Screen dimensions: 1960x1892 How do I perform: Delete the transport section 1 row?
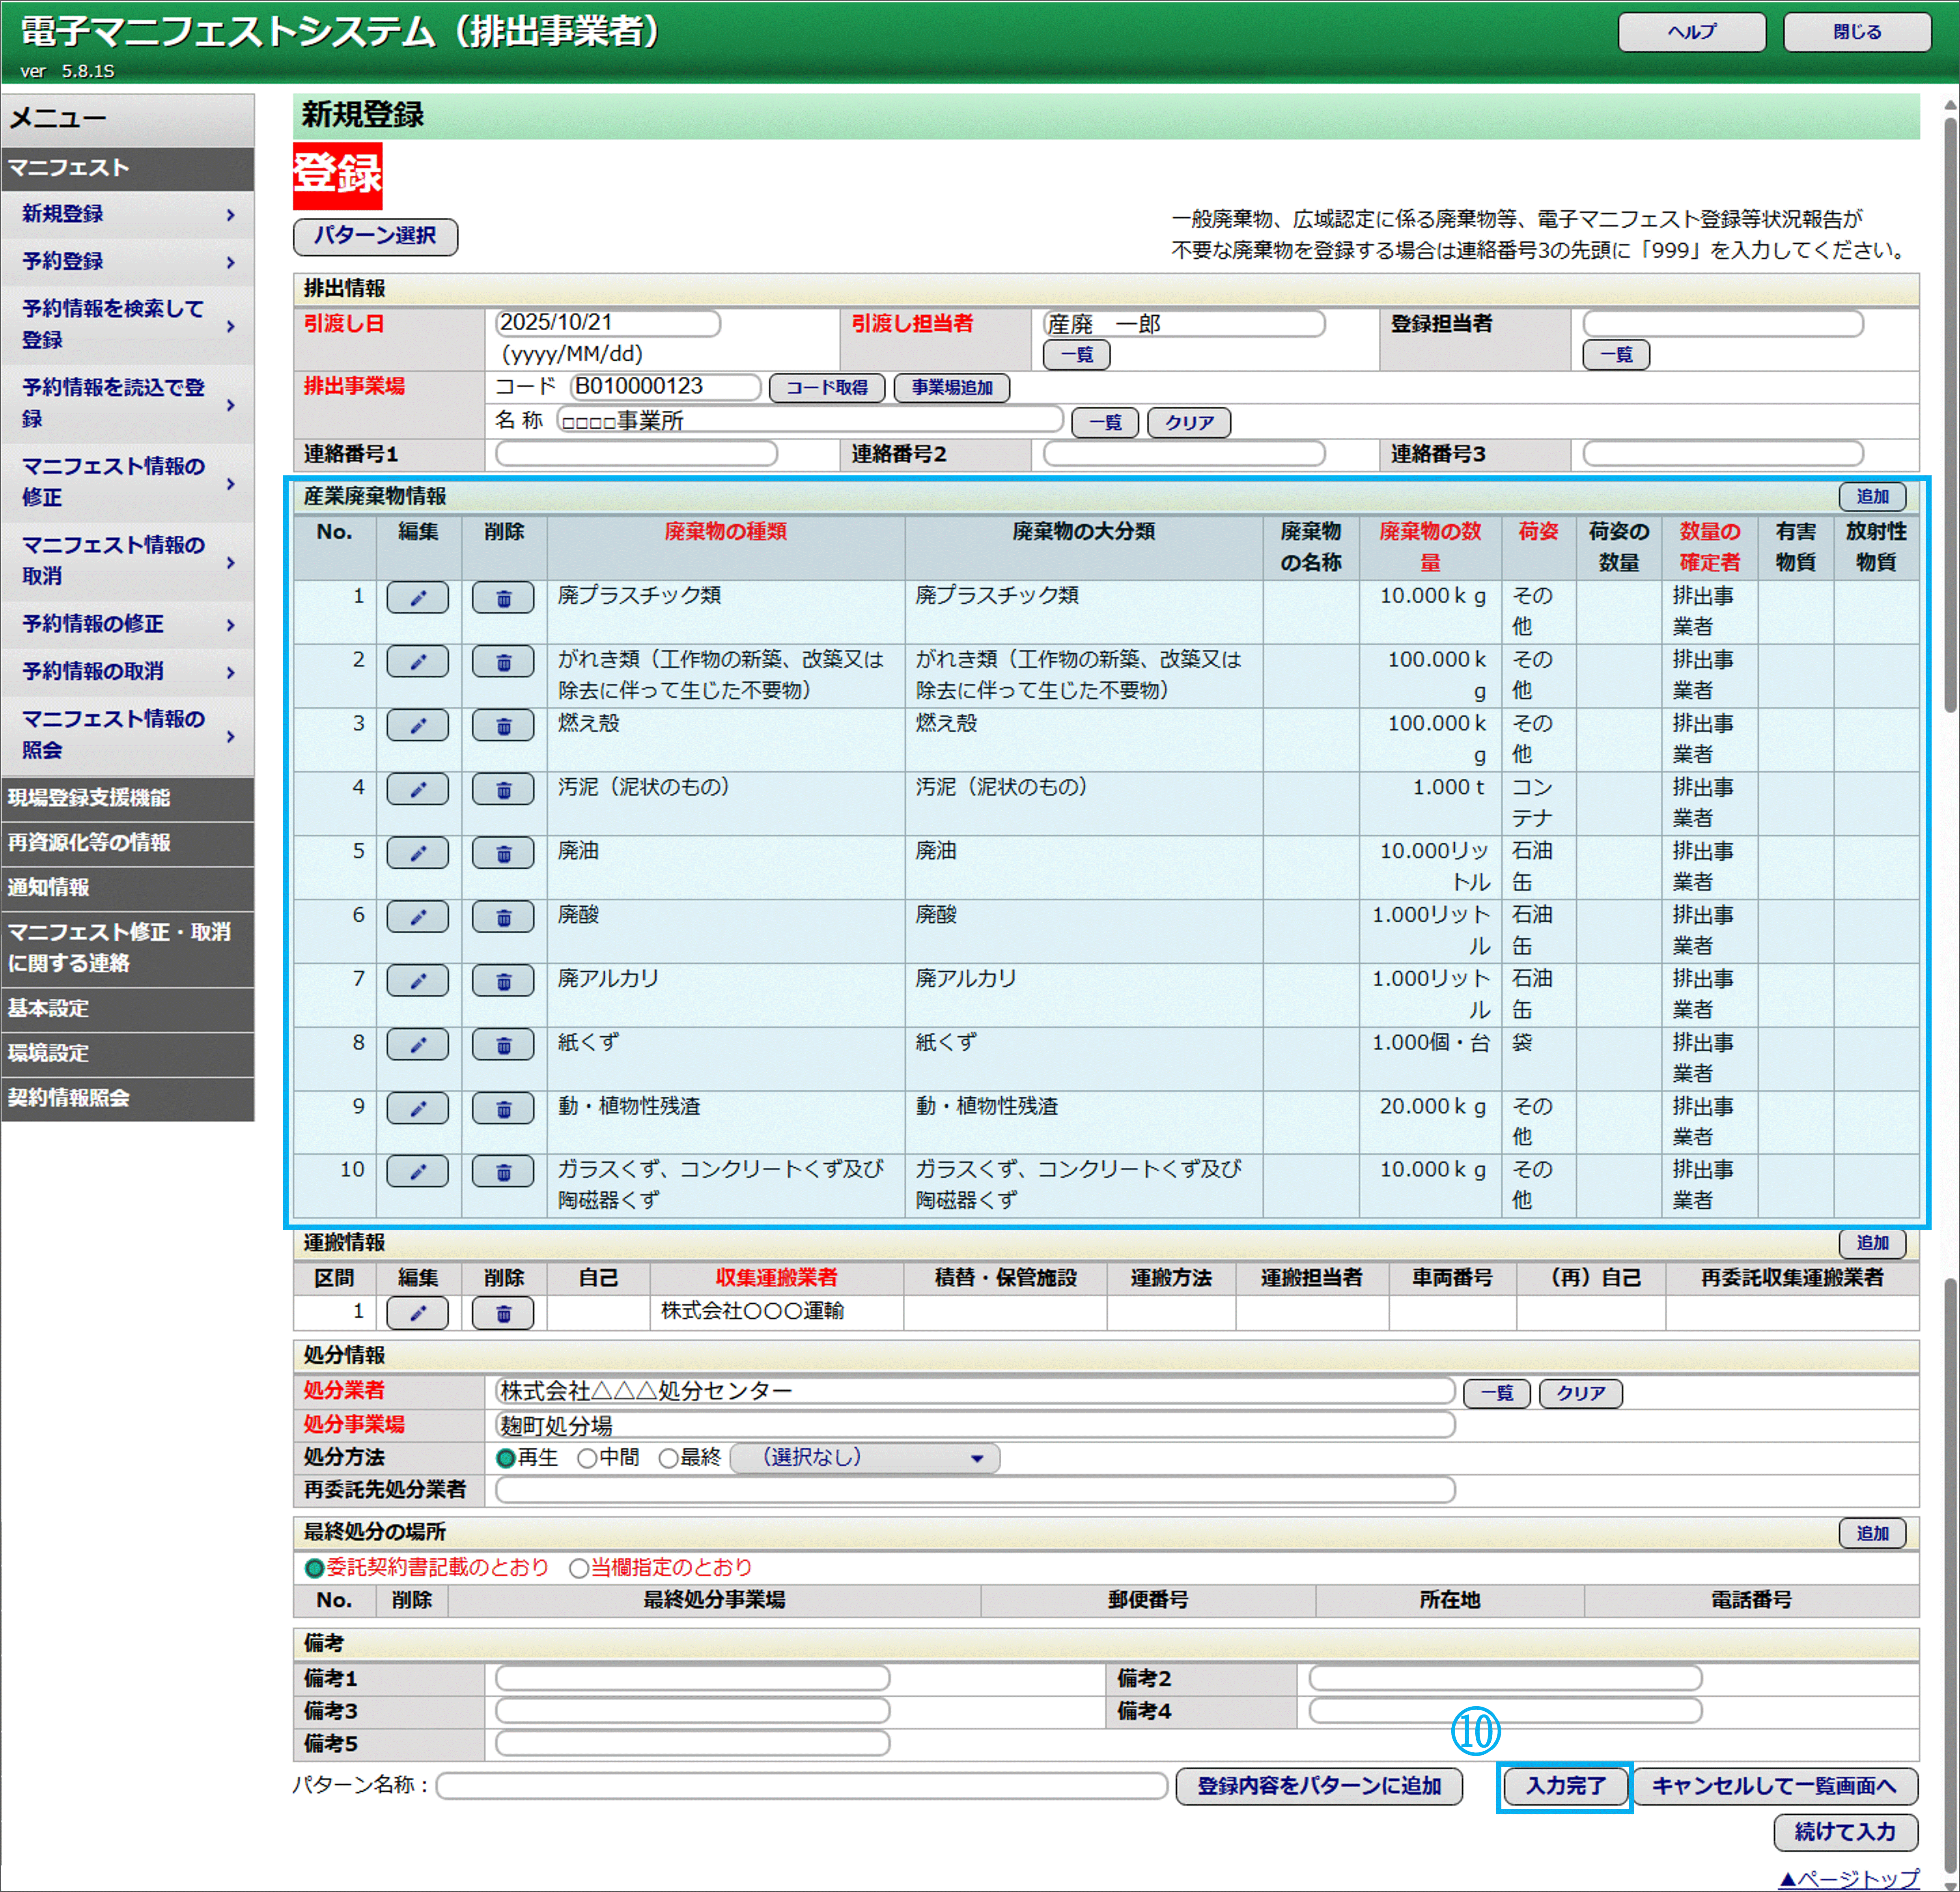coord(503,1313)
